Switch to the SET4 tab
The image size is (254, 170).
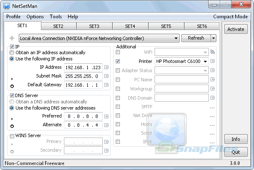130,26
